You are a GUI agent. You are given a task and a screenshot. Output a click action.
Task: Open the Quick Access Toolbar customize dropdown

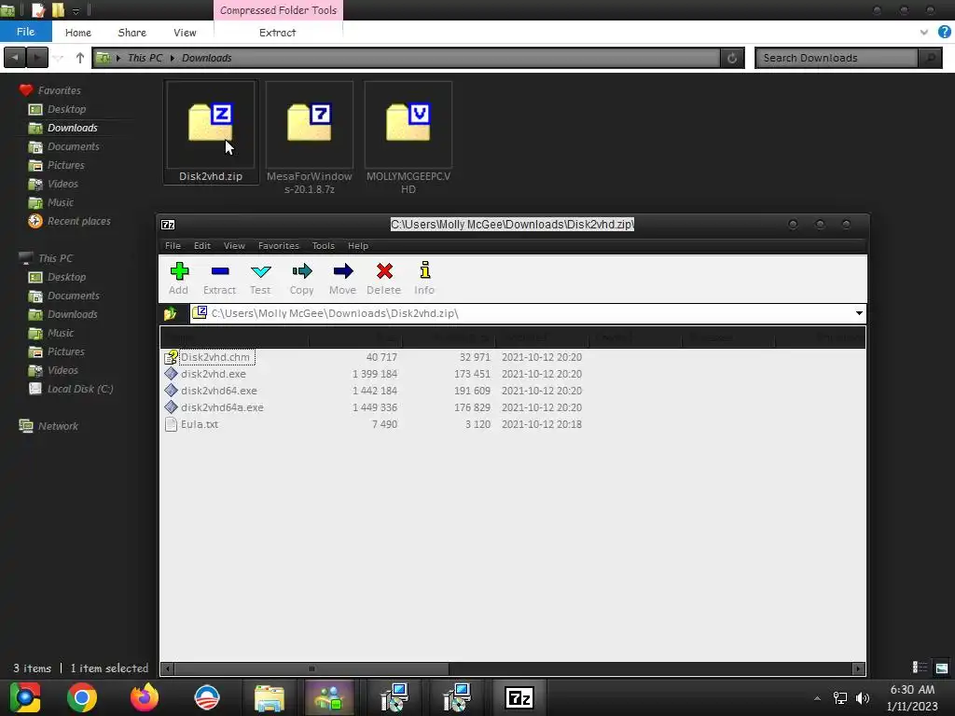76,10
